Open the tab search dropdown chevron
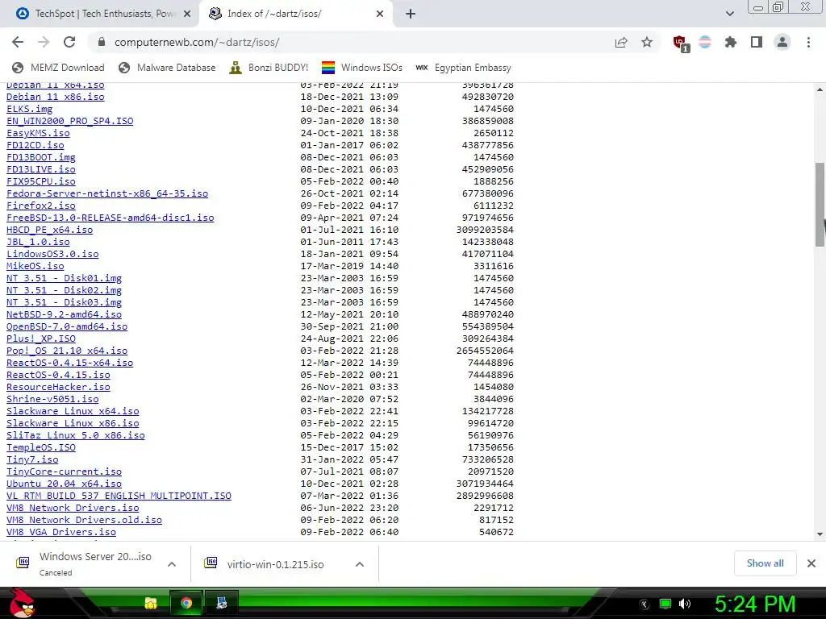Image resolution: width=826 pixels, height=619 pixels. click(x=729, y=14)
